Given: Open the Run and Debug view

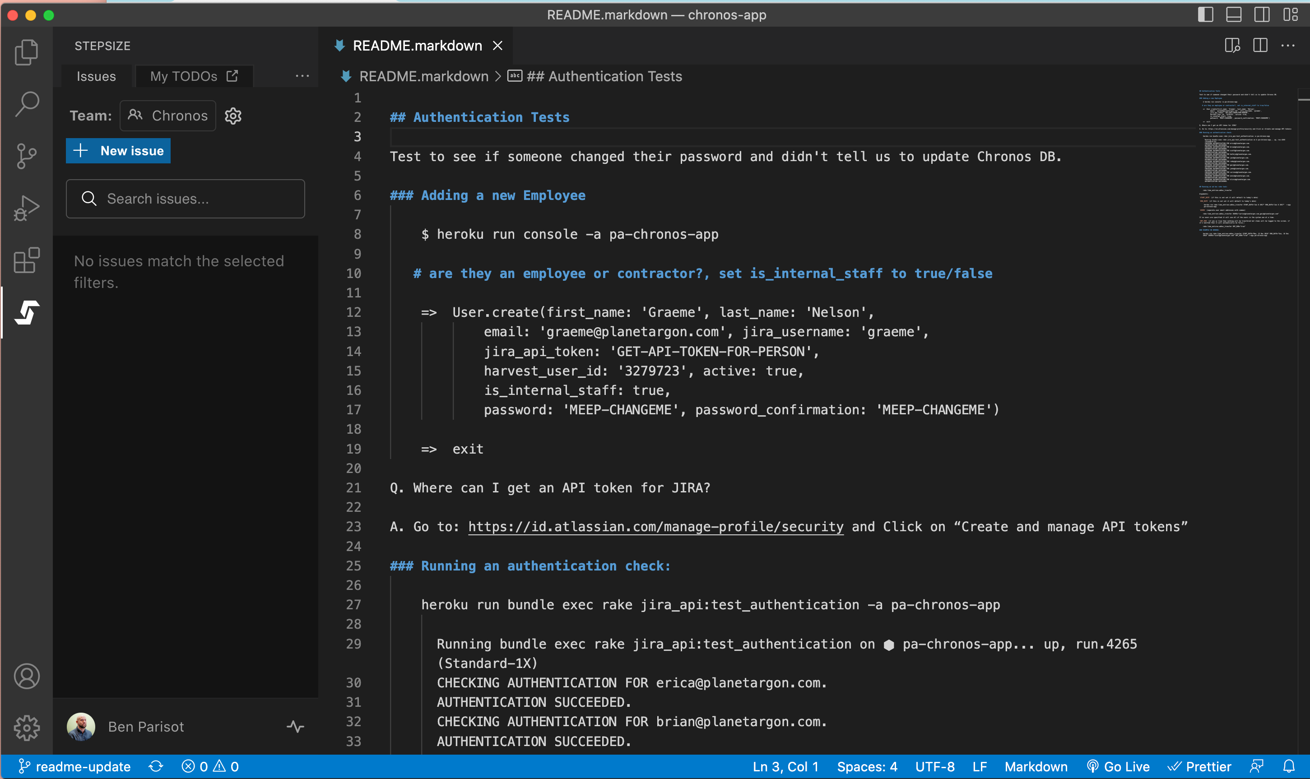Looking at the screenshot, I should point(26,208).
